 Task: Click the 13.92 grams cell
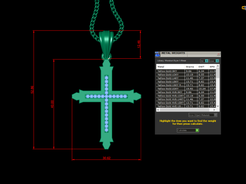191,88
